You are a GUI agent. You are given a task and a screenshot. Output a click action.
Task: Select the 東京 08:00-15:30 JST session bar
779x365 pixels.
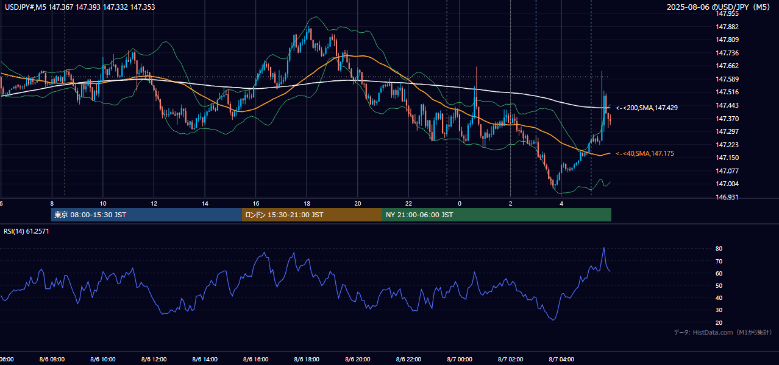[x=146, y=215]
